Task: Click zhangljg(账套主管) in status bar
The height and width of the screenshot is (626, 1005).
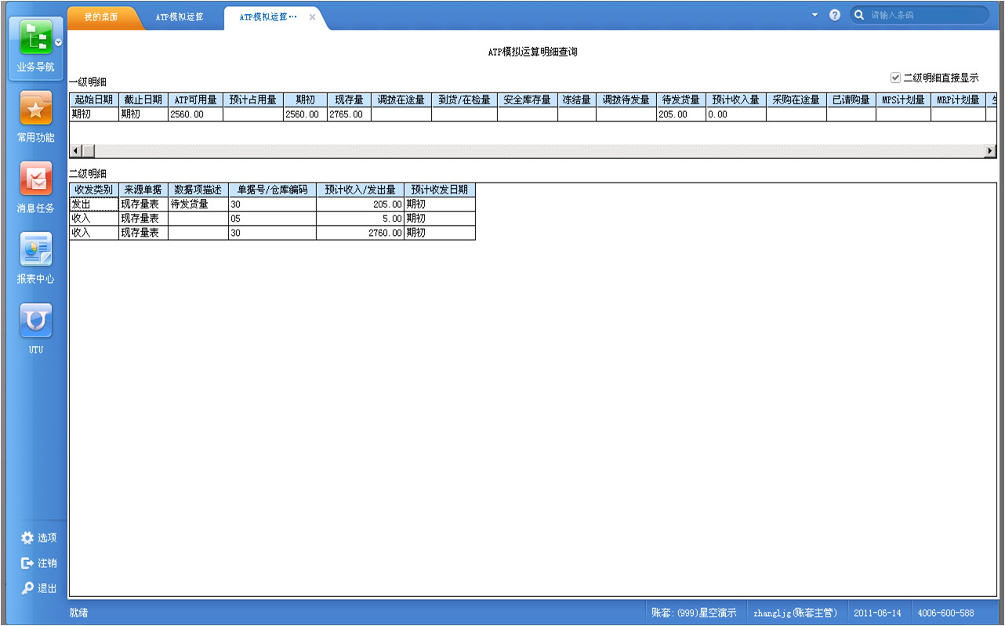Action: click(x=795, y=613)
